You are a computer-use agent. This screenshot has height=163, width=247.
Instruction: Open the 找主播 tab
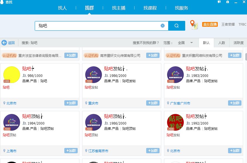click(119, 8)
